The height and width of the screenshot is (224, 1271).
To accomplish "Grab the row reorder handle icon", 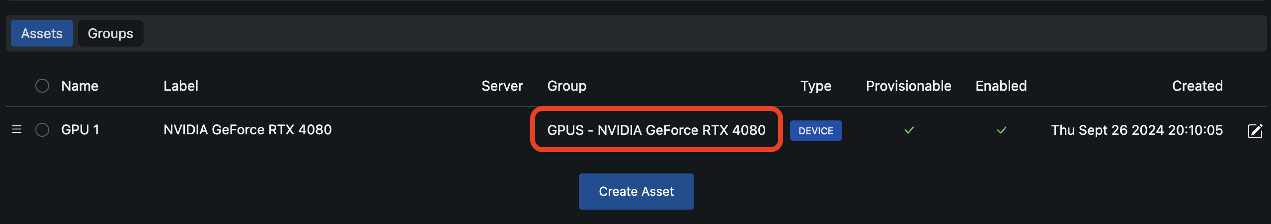I will (x=16, y=129).
